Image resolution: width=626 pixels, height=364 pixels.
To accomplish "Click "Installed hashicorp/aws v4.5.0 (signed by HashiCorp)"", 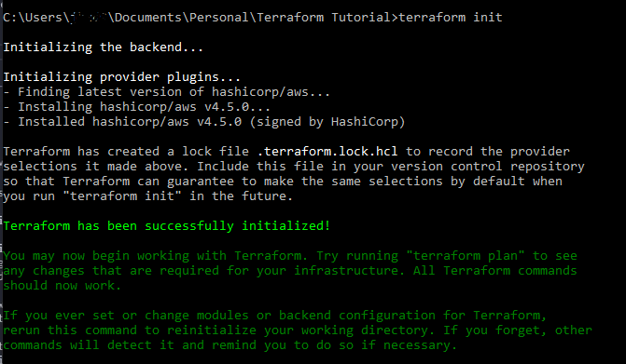I will click(x=204, y=122).
